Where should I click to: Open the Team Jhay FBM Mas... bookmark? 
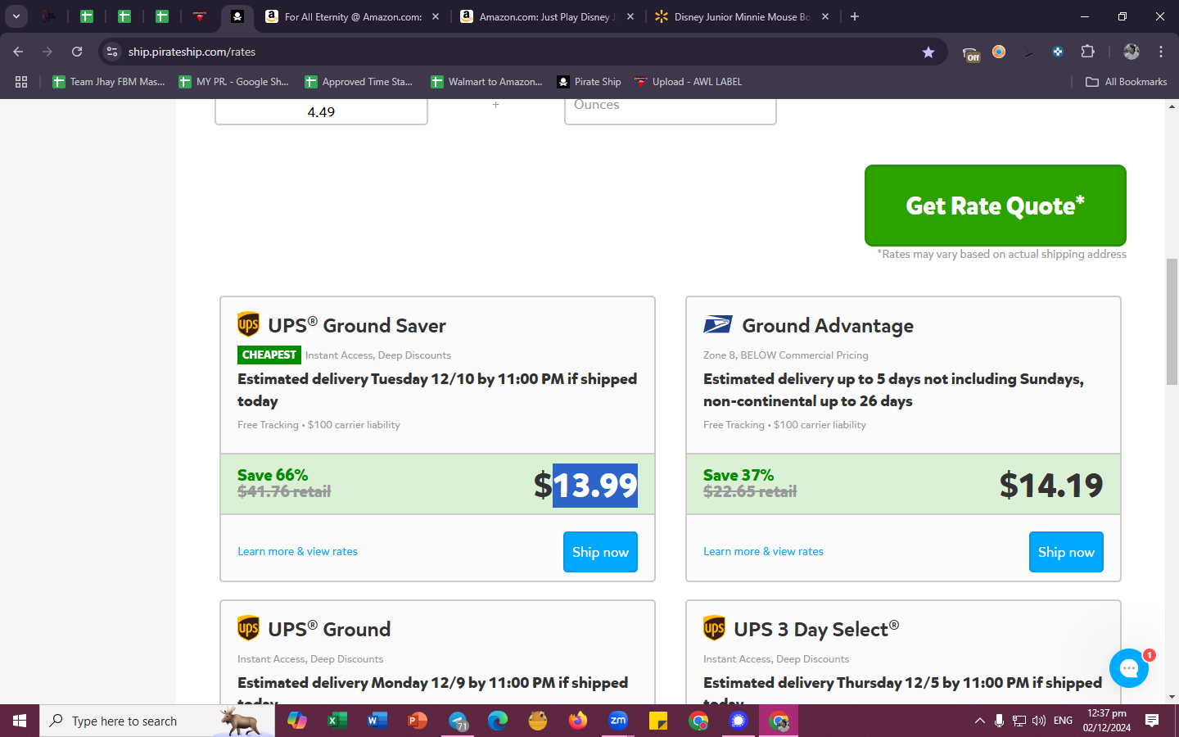point(109,82)
